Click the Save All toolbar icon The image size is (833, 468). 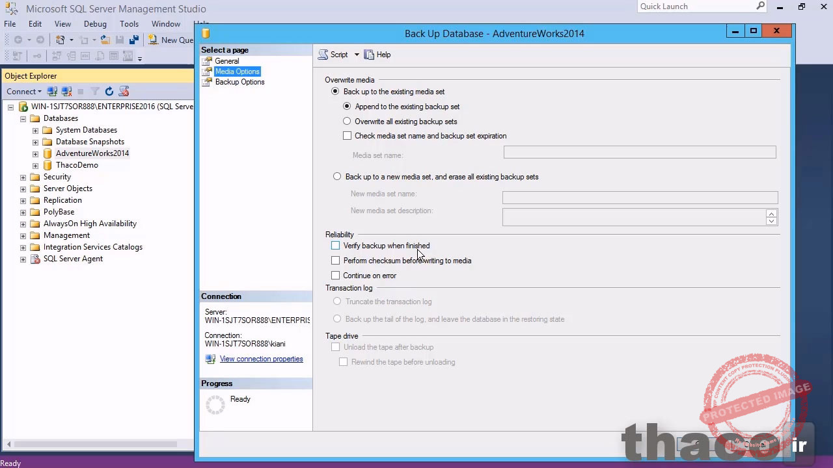[133, 40]
